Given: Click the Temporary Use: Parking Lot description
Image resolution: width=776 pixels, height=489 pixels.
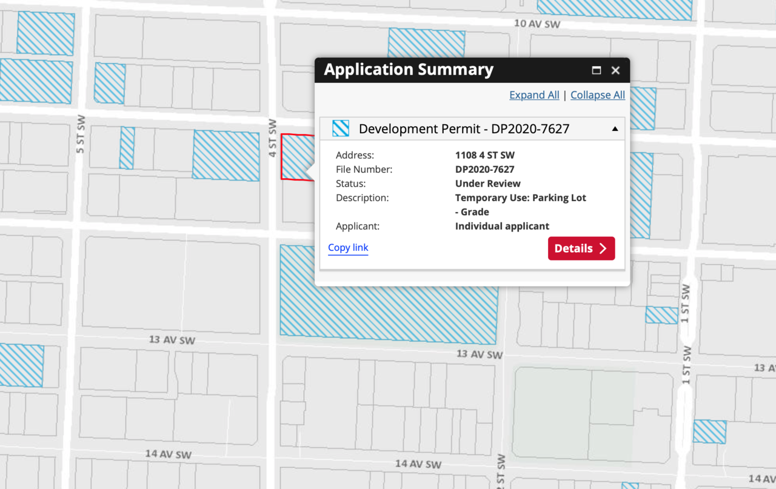Looking at the screenshot, I should [521, 205].
